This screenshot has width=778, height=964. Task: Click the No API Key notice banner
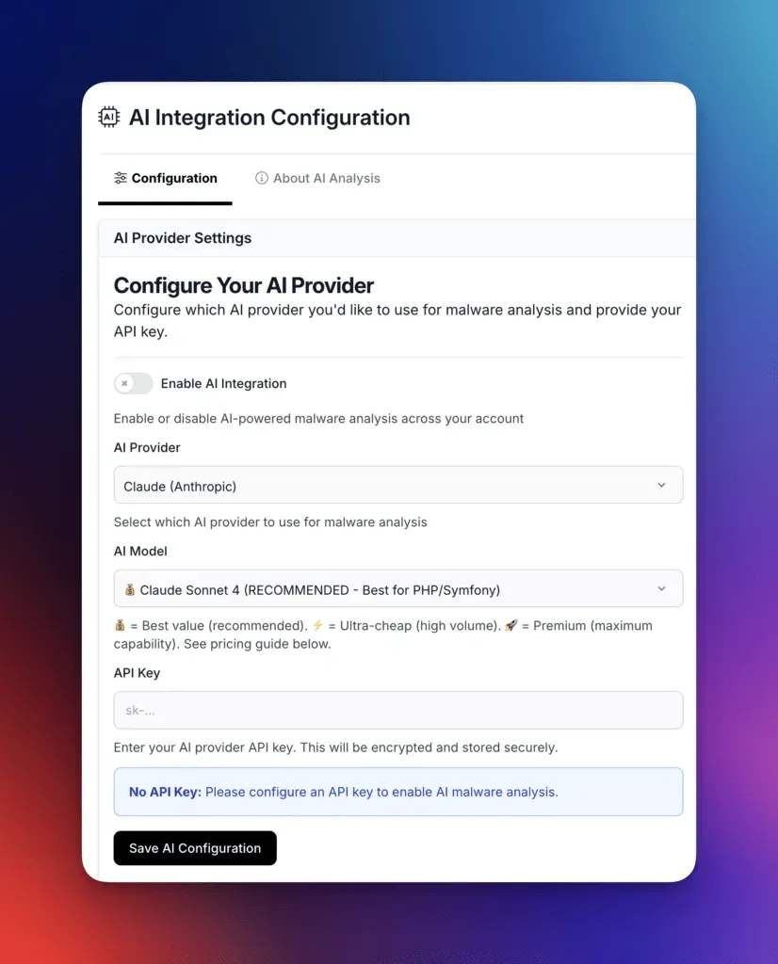click(x=397, y=792)
